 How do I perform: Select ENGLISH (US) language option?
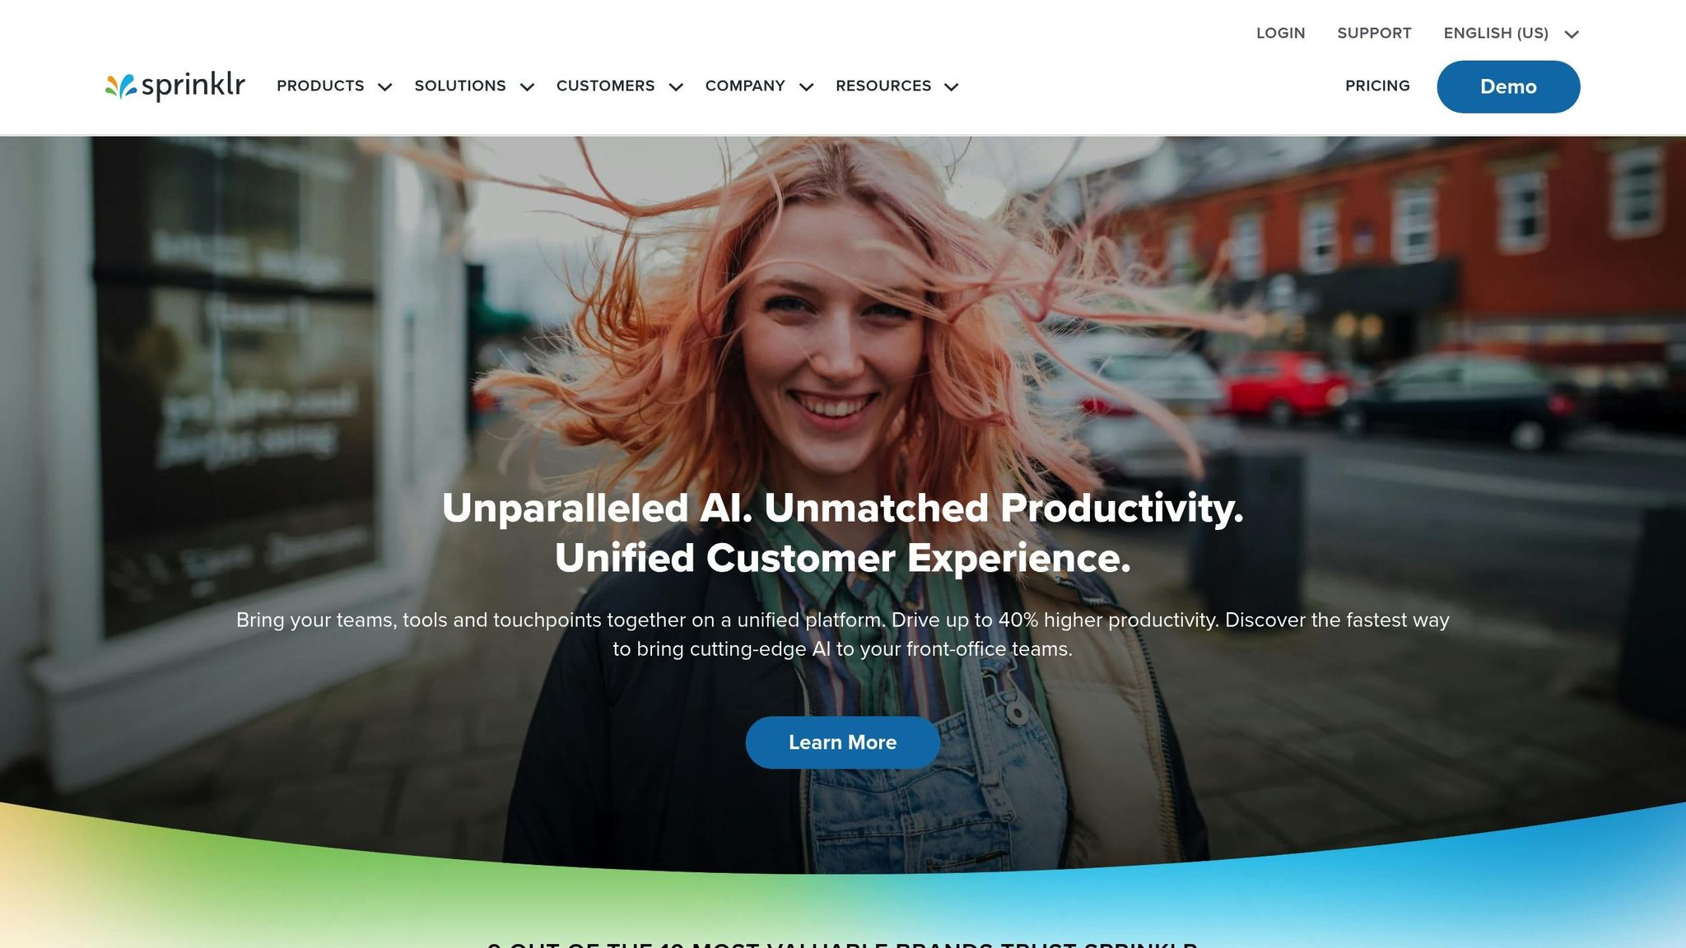coord(1496,33)
